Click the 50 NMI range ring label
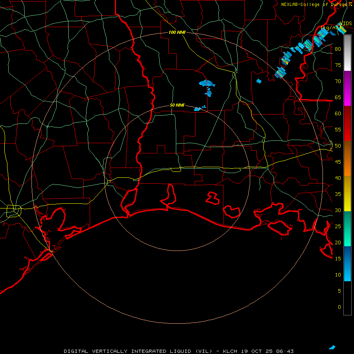Viewport: 354px width, 354px height. pos(177,105)
